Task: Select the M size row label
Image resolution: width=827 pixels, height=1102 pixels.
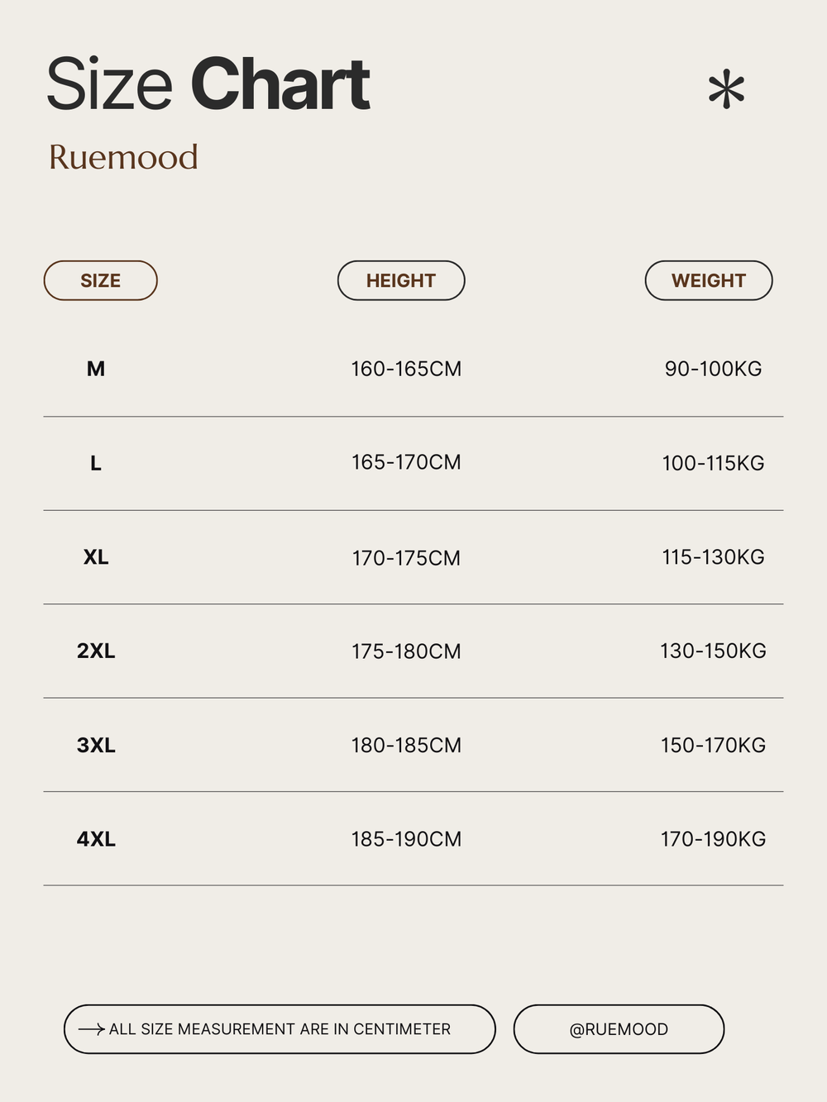Action: pyautogui.click(x=96, y=369)
